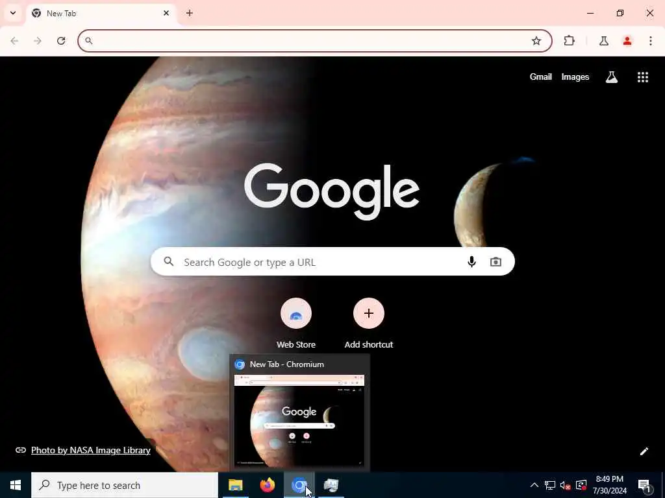Open the tab search dropdown arrow
The width and height of the screenshot is (665, 498).
pos(13,13)
